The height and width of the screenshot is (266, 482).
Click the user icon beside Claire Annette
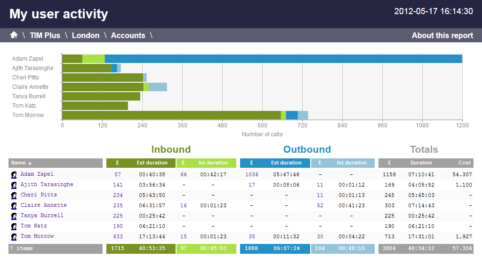tap(14, 205)
